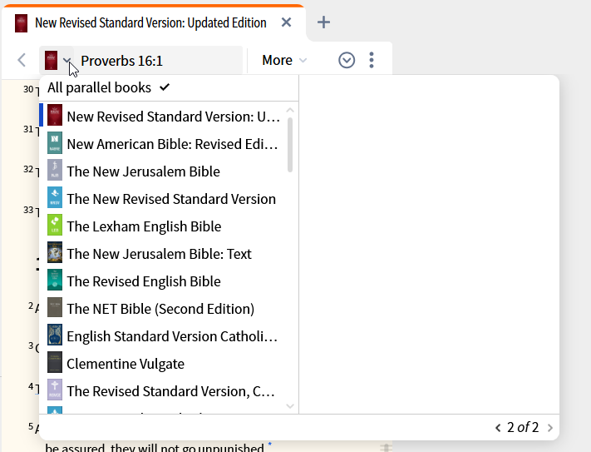Click the New Jerusalem Bible NJB cover icon
Image resolution: width=591 pixels, height=452 pixels.
55,170
